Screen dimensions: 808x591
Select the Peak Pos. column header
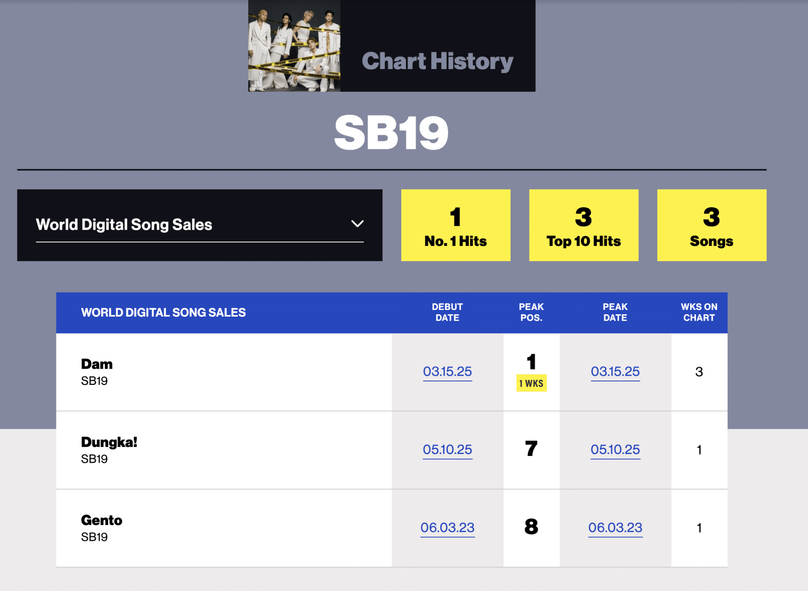coord(531,312)
